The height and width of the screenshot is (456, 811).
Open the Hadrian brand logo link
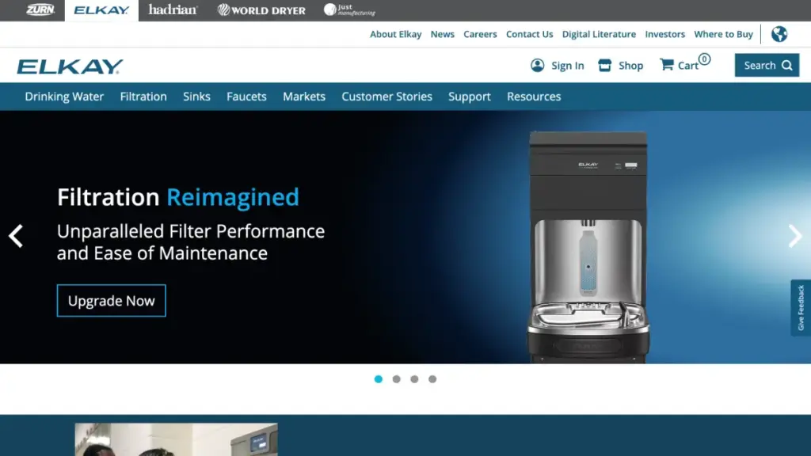click(173, 10)
